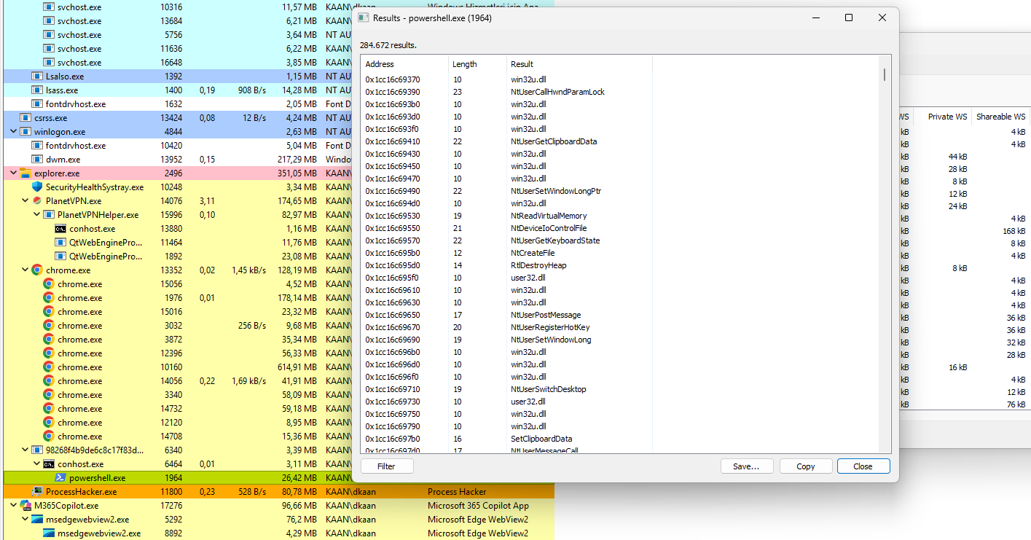Click the powershell.exe process icon

60,478
